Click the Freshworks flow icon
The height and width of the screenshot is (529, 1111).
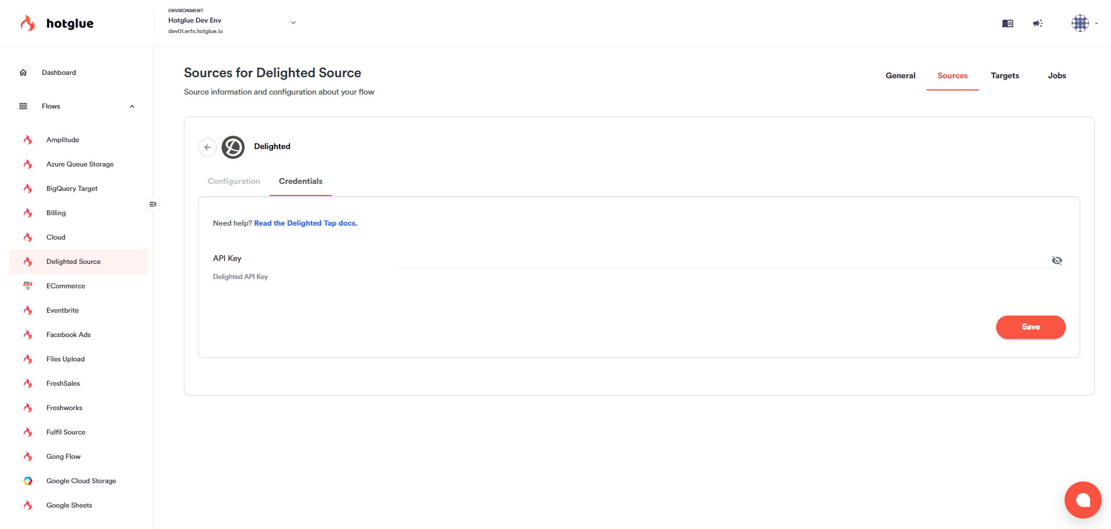point(28,408)
